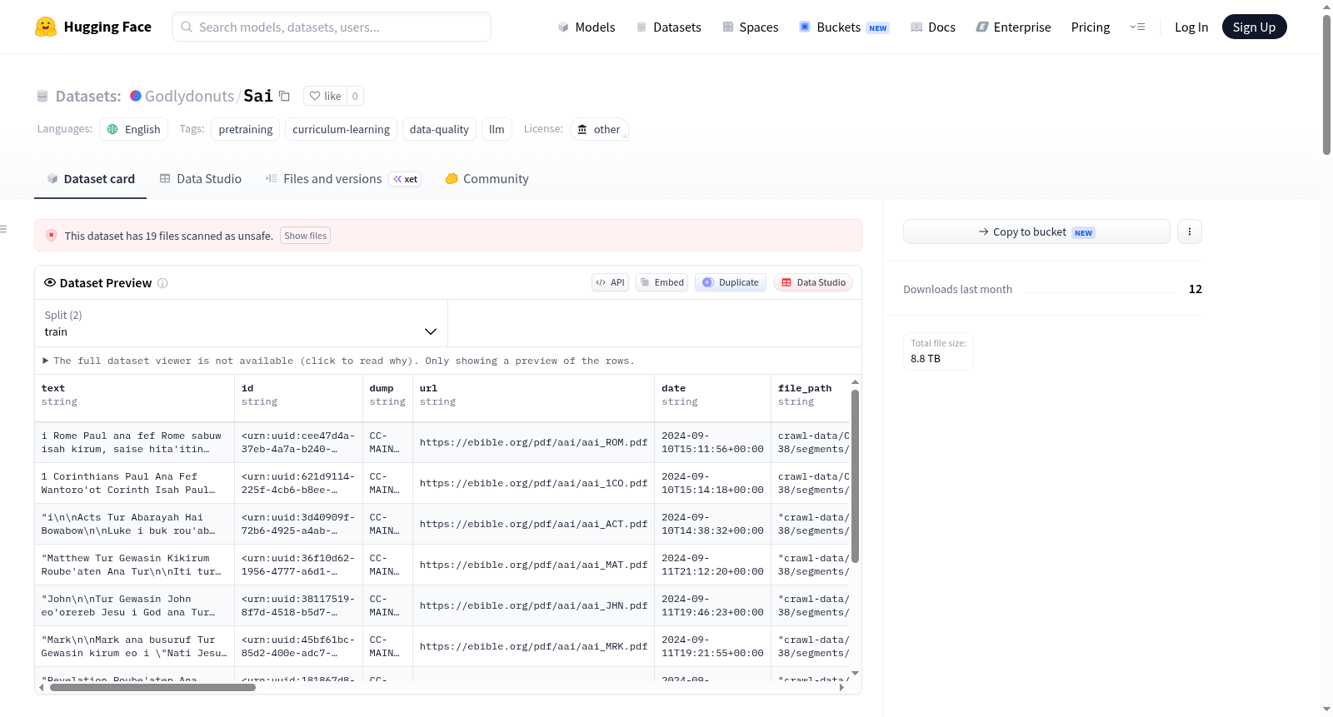Image resolution: width=1333 pixels, height=717 pixels.
Task: Go to the Enterprise page
Action: coord(1013,27)
